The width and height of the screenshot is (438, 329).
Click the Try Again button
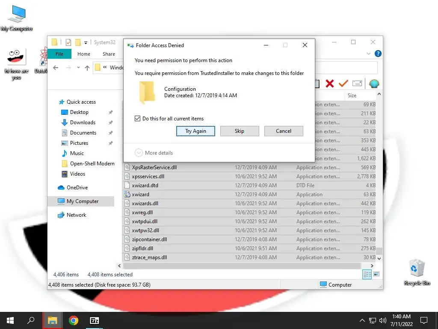pos(195,131)
